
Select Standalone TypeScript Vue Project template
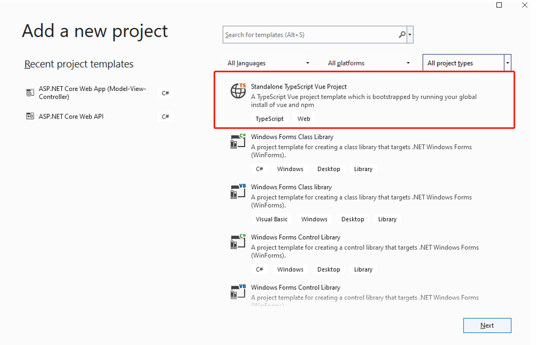(364, 100)
